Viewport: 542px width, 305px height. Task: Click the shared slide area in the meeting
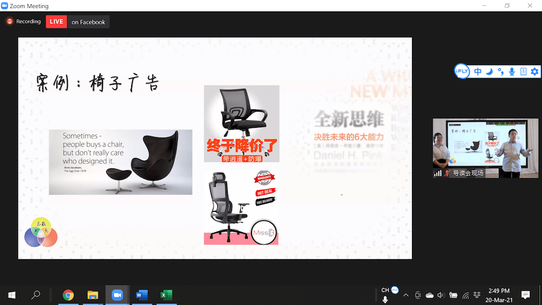[215, 148]
